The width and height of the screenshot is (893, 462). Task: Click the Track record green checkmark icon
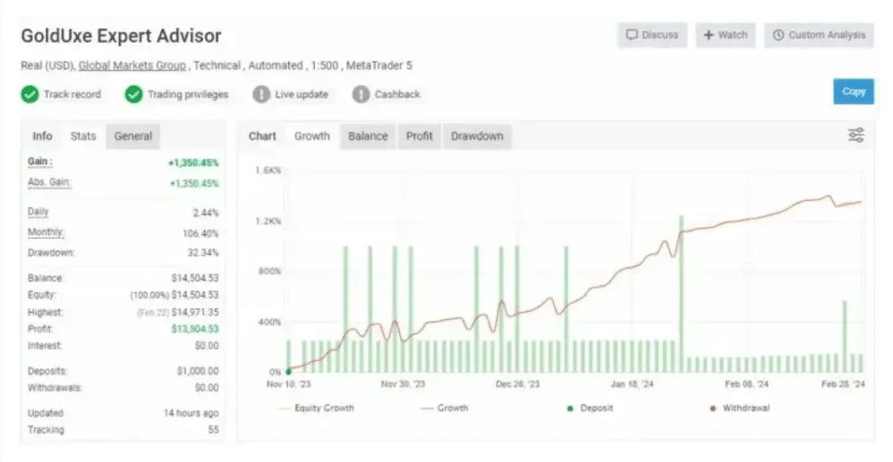[30, 94]
